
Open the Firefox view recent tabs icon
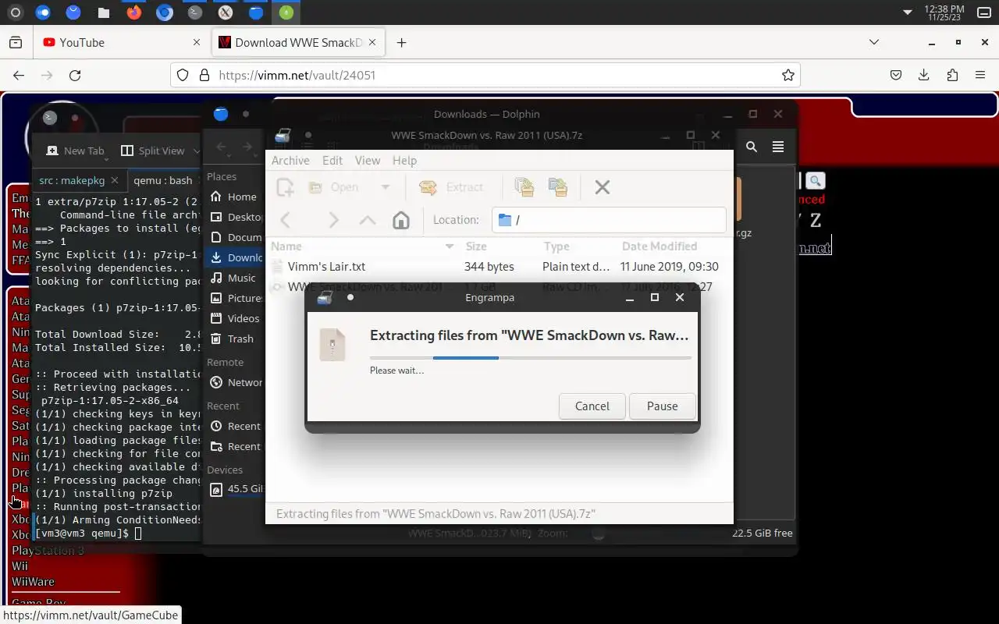pos(16,43)
